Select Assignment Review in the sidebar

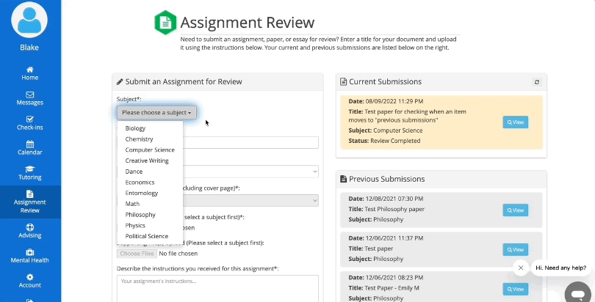coord(29,202)
